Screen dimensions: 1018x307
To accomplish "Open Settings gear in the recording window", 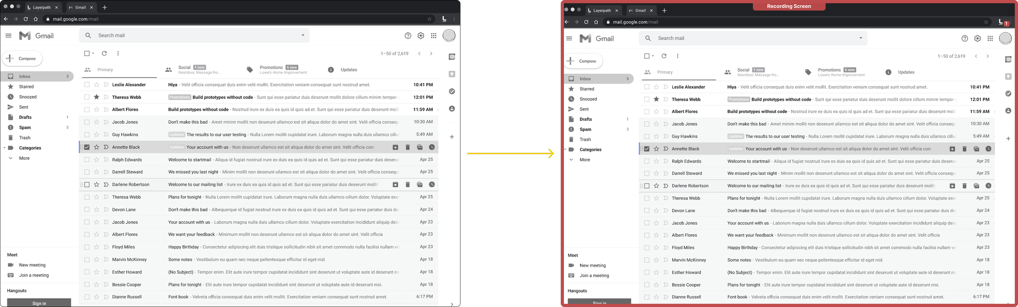I will click(x=977, y=39).
